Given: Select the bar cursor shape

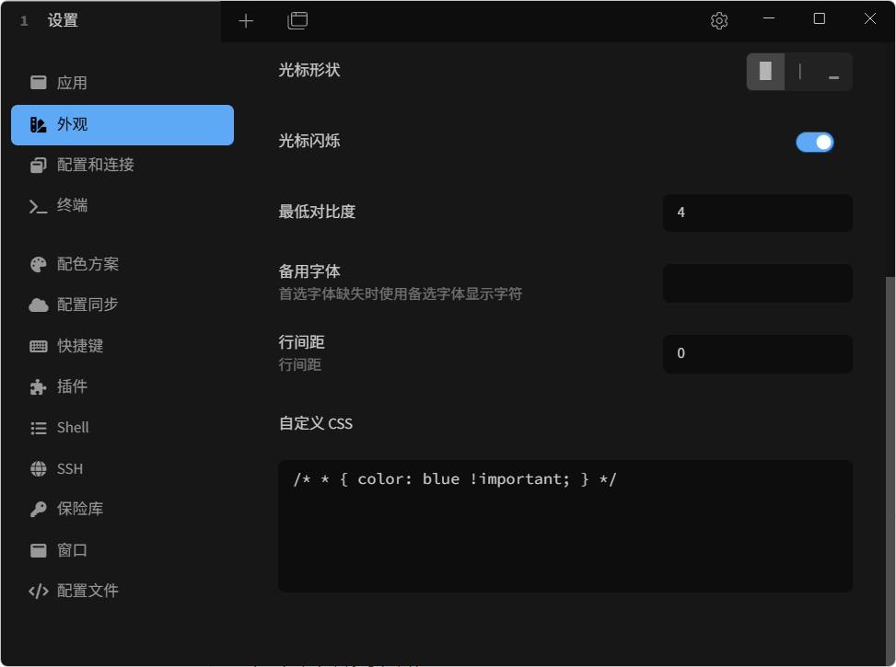Looking at the screenshot, I should pos(799,71).
